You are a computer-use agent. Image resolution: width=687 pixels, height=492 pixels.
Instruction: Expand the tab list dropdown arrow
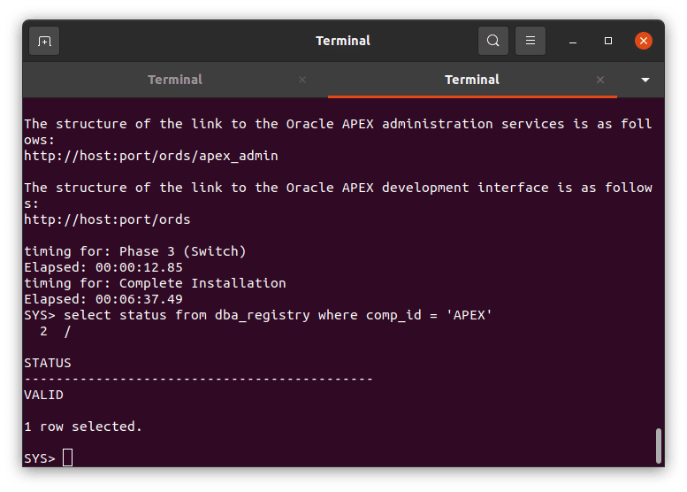(645, 80)
